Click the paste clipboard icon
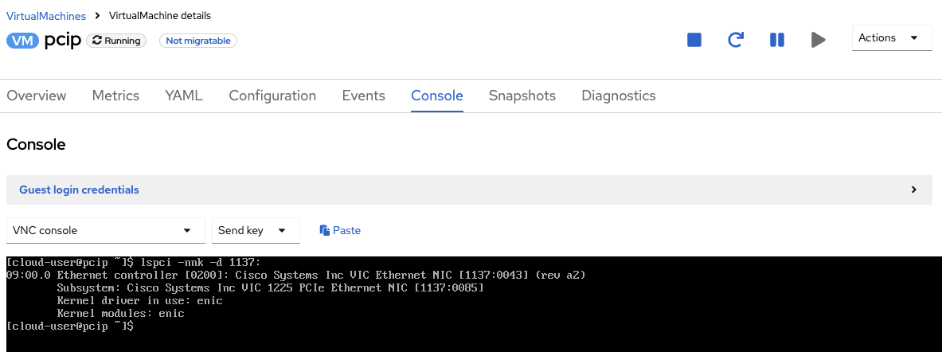The image size is (942, 352). 325,230
